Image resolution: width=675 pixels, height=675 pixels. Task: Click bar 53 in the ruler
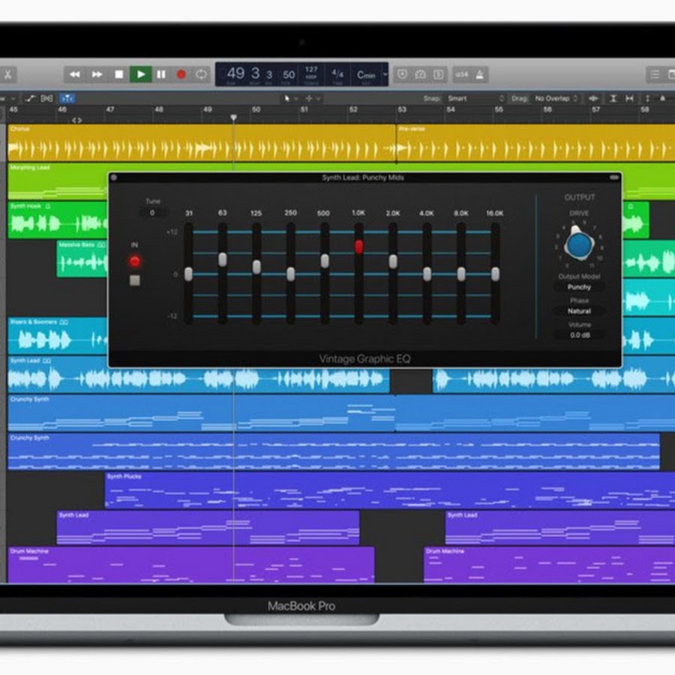(x=402, y=109)
